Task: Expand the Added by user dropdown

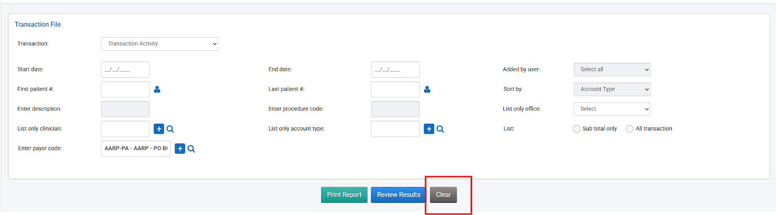Action: tap(612, 70)
